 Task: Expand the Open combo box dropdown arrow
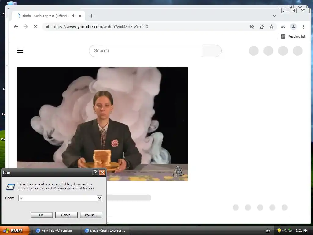(x=99, y=198)
